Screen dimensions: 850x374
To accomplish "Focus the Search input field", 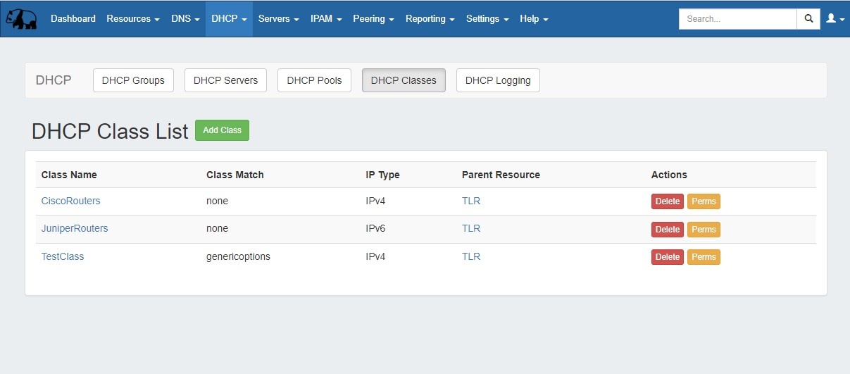I will point(737,19).
